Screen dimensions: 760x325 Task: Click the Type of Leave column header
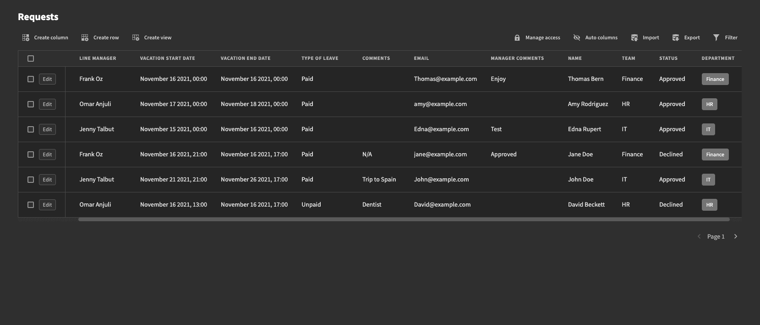(320, 59)
